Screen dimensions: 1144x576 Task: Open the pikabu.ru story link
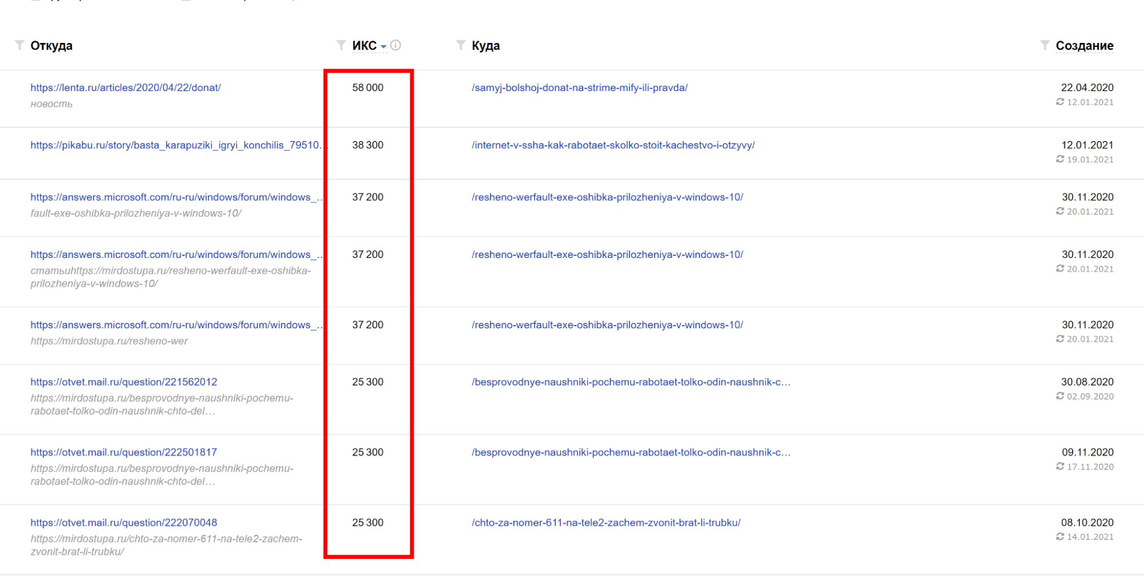(175, 145)
